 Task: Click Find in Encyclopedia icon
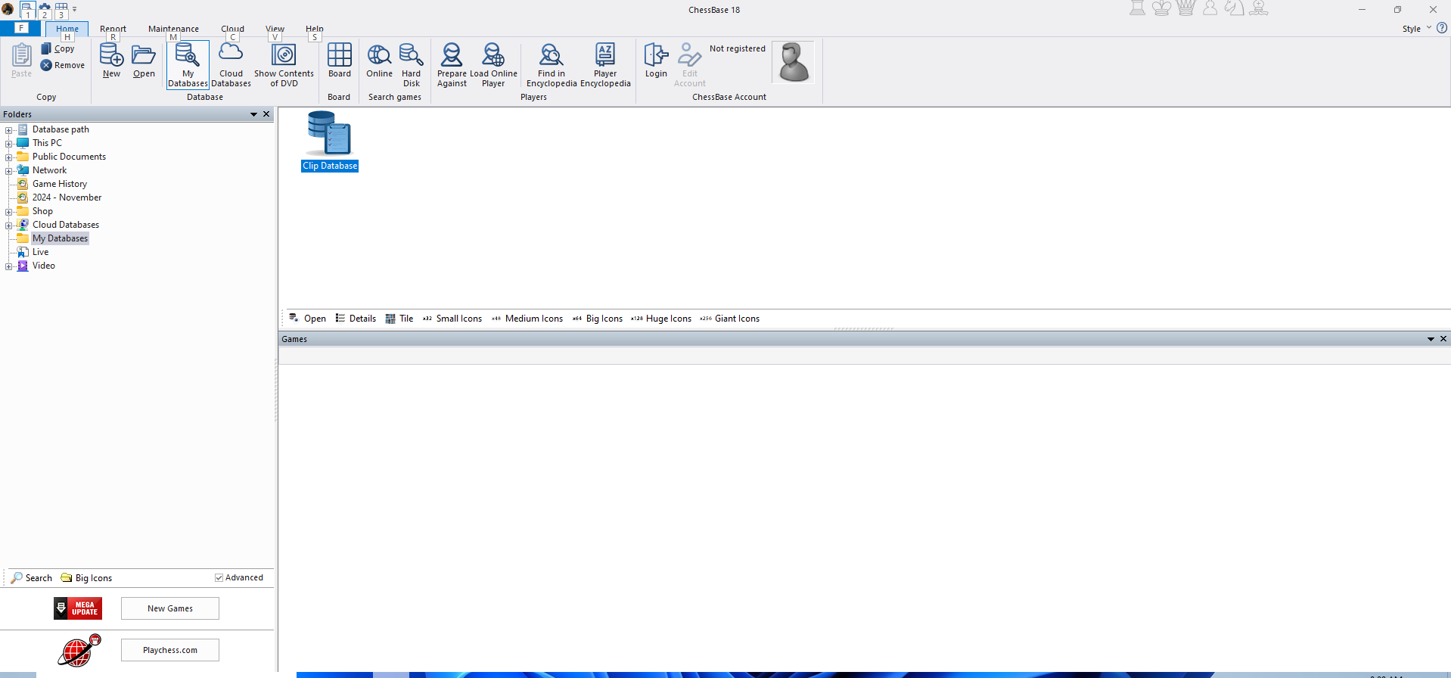pos(552,54)
